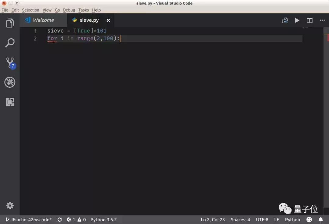Open the Debug menu
The image size is (329, 224).
[69, 10]
